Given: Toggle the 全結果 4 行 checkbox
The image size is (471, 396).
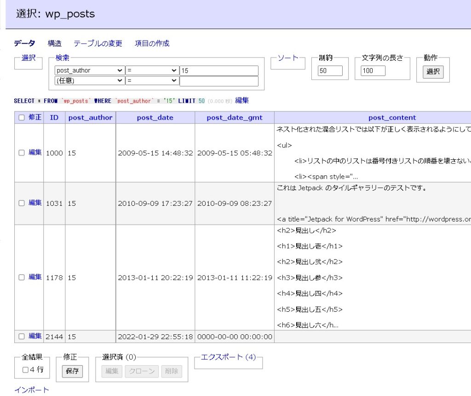Looking at the screenshot, I should pos(25,370).
